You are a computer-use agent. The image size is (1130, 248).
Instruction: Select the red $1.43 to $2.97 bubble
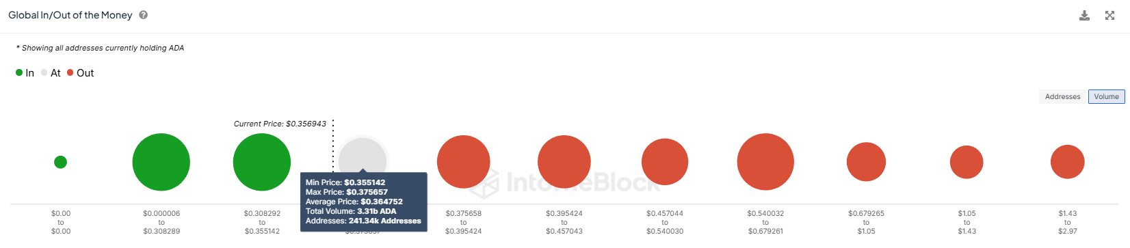point(1068,162)
